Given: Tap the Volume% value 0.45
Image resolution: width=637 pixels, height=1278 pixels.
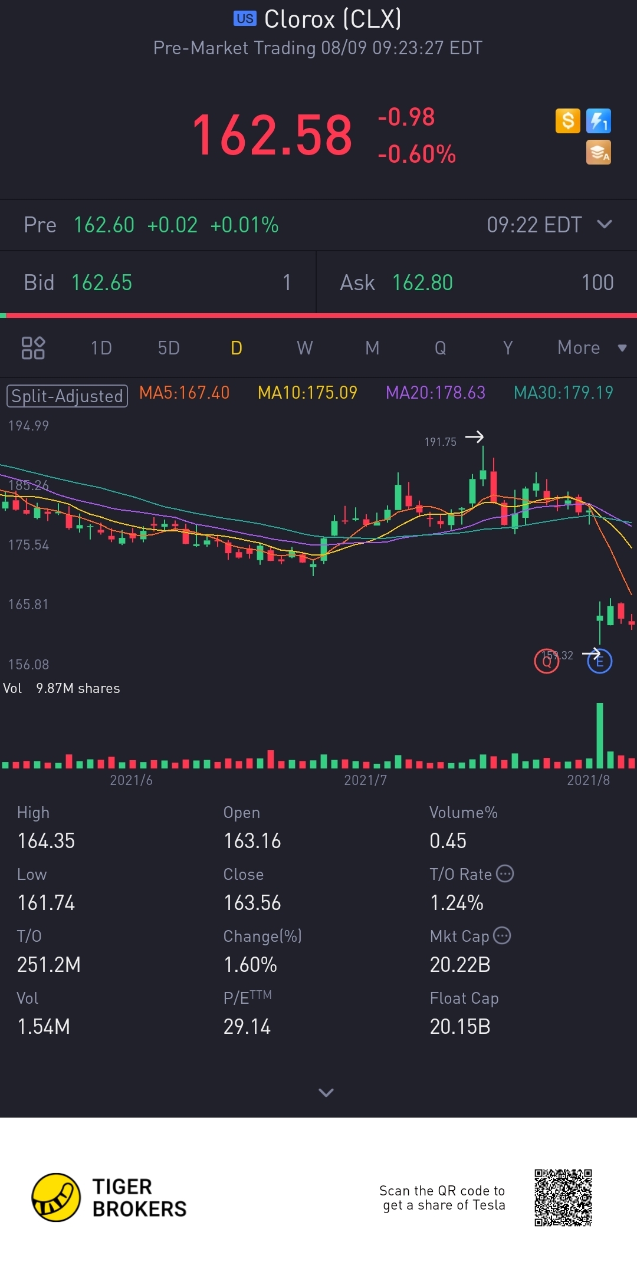Looking at the screenshot, I should tap(448, 841).
